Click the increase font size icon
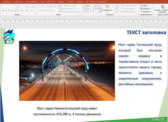This screenshot has width=168, height=122. coord(27,7)
